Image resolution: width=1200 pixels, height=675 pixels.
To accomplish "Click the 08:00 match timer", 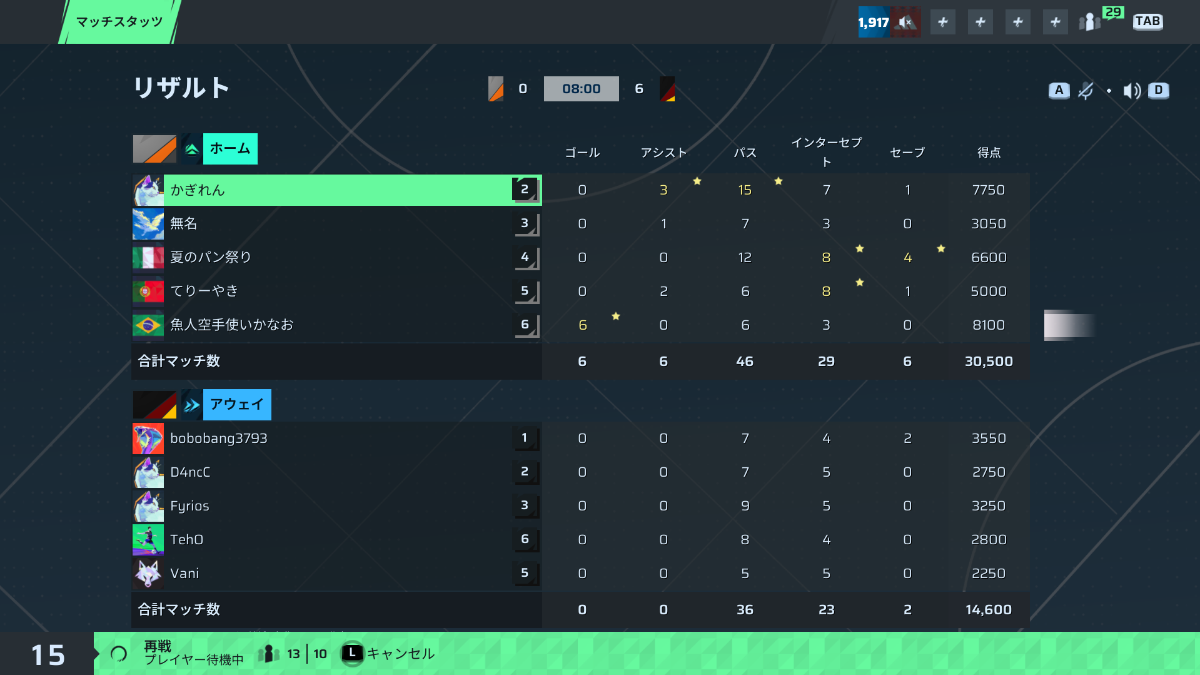I will pyautogui.click(x=582, y=89).
